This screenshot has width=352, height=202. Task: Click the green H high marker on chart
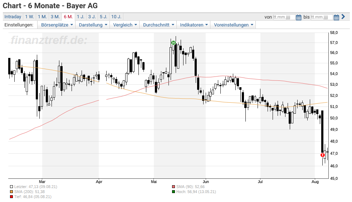pyautogui.click(x=173, y=43)
